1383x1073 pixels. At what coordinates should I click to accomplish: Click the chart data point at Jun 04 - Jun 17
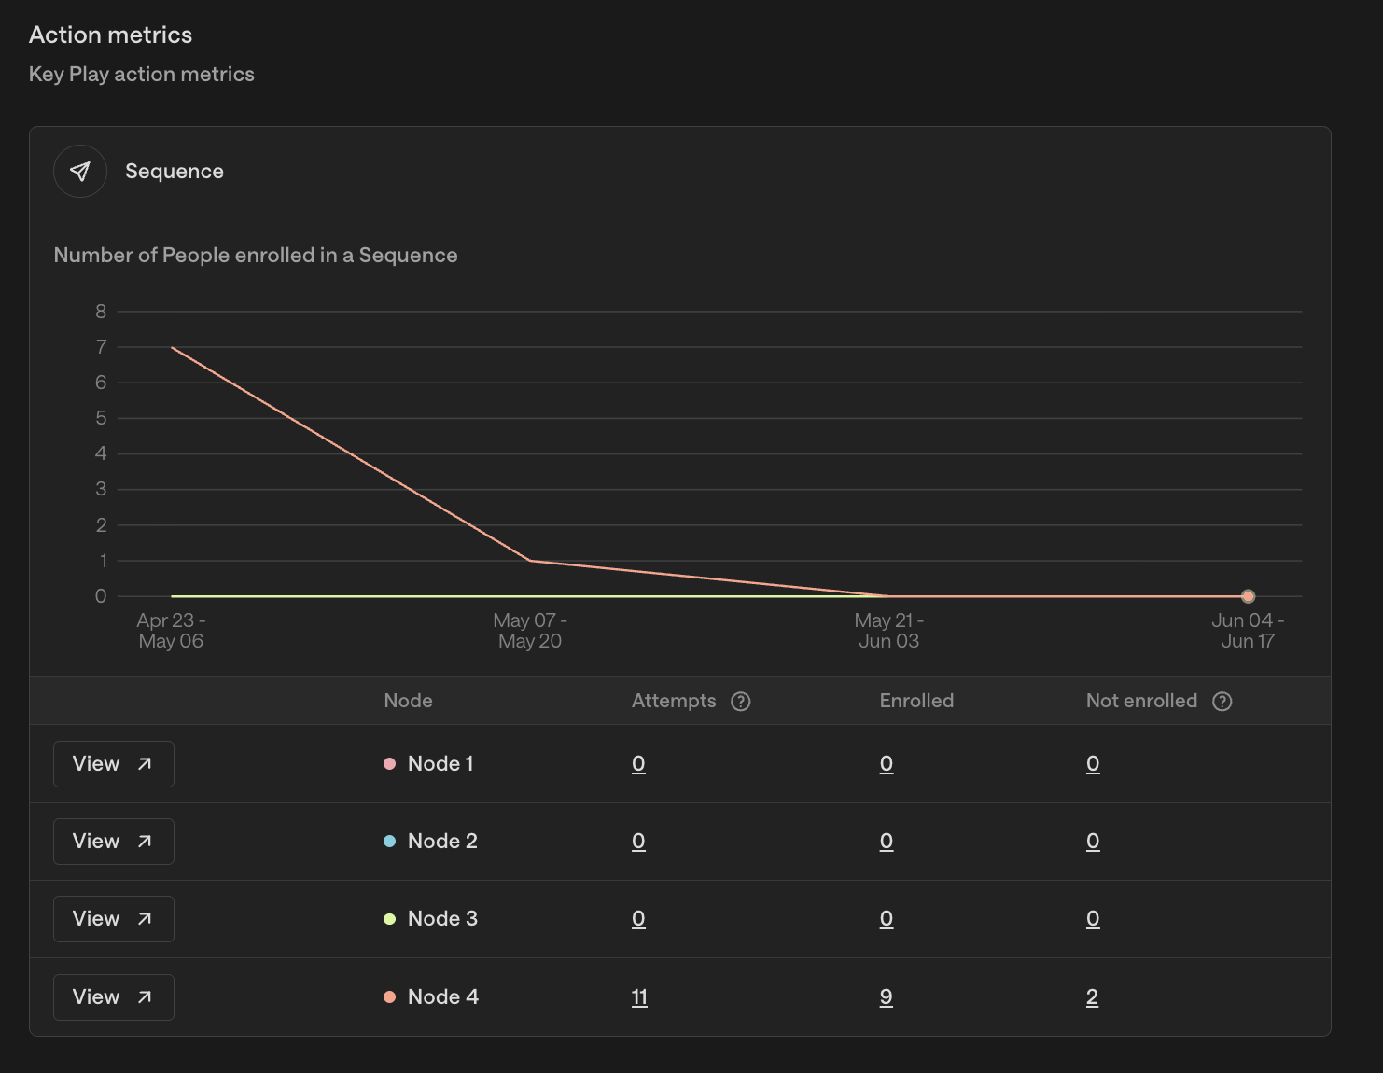1248,596
